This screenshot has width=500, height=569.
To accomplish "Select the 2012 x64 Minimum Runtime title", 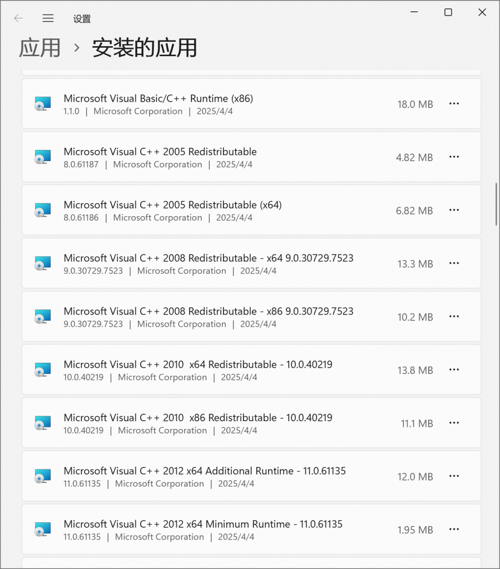I will click(203, 524).
